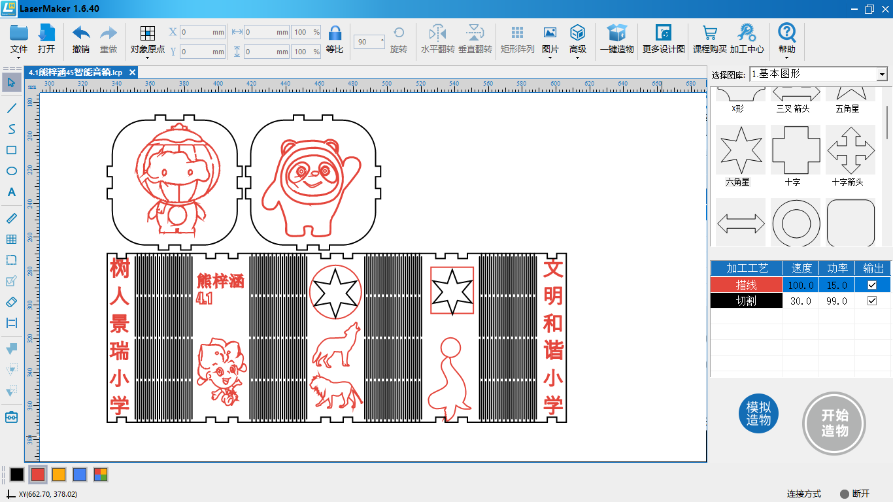This screenshot has height=502, width=893.
Task: Select the ruler measure tool
Action: tap(11, 218)
